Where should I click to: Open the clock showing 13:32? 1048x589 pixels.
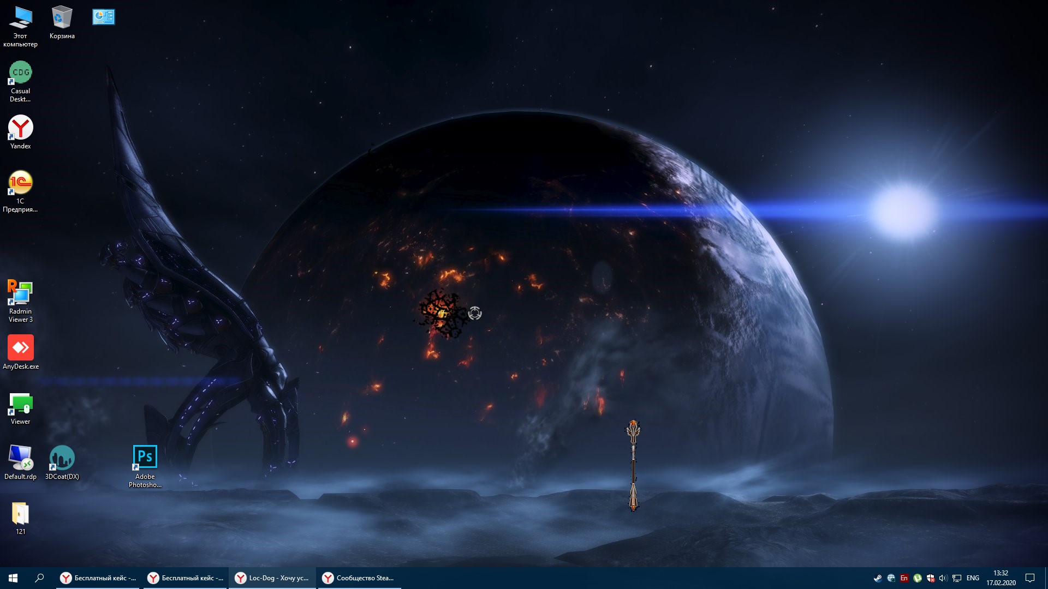1001,578
